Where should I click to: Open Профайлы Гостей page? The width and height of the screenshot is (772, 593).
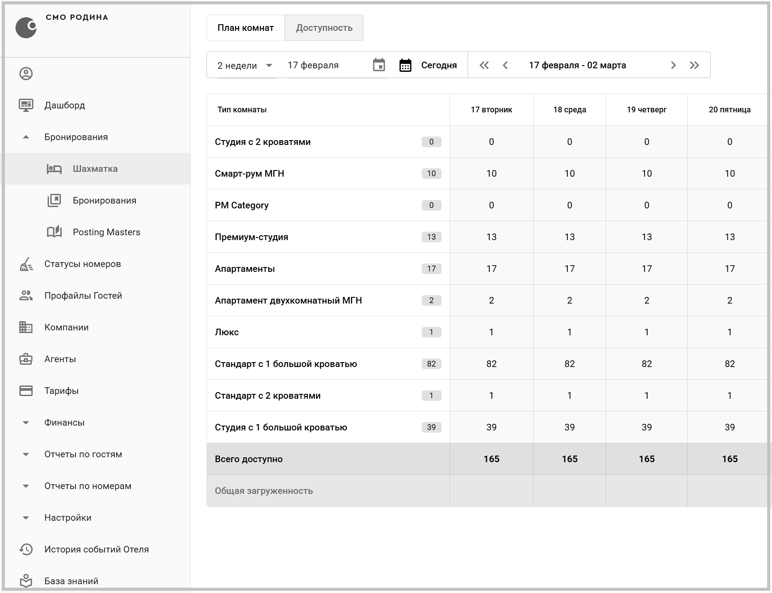[83, 296]
